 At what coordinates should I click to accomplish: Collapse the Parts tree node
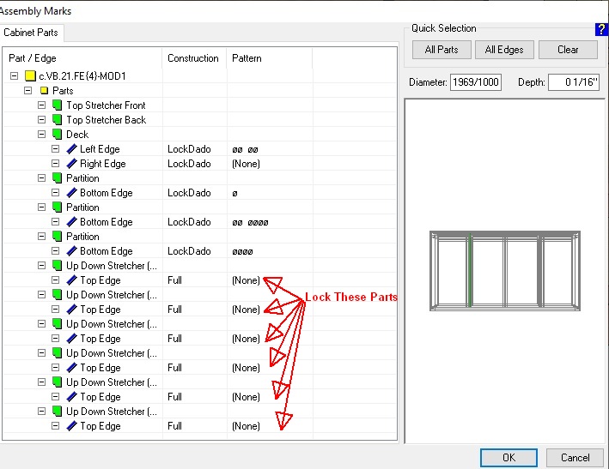(x=28, y=91)
